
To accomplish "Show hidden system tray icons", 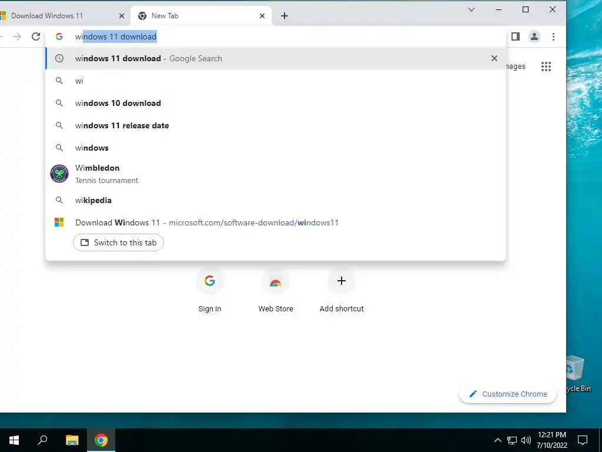I will coord(497,440).
